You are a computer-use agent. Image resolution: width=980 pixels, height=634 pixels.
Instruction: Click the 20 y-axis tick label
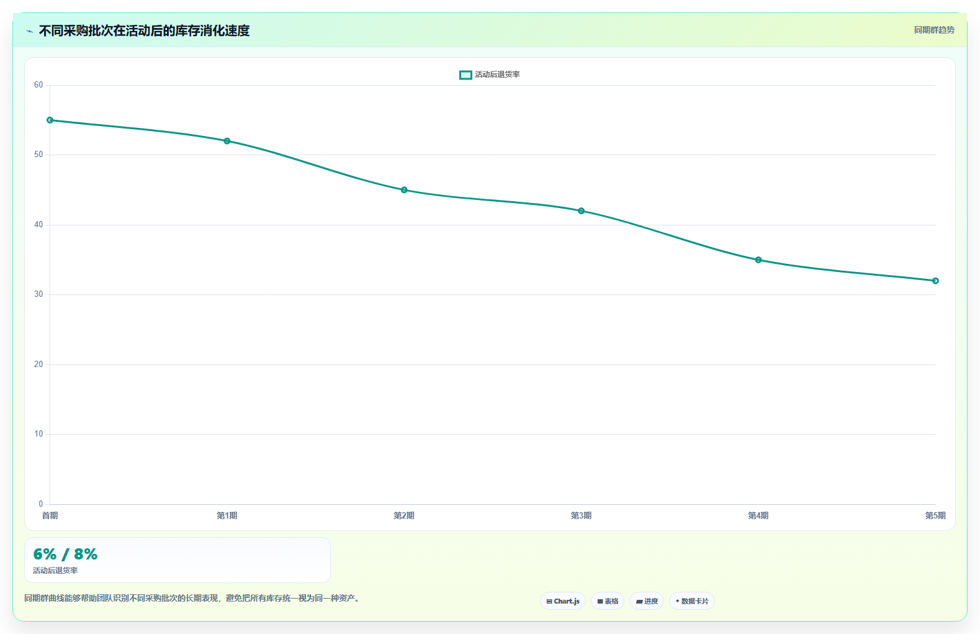[x=38, y=365]
